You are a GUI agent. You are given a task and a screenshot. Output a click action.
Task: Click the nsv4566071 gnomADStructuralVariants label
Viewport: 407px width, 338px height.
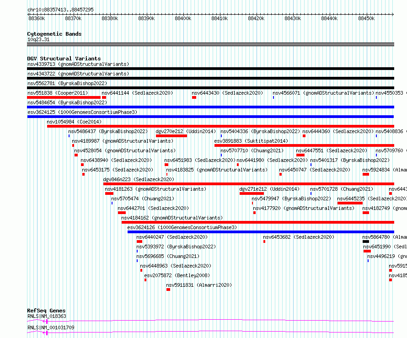323,93
